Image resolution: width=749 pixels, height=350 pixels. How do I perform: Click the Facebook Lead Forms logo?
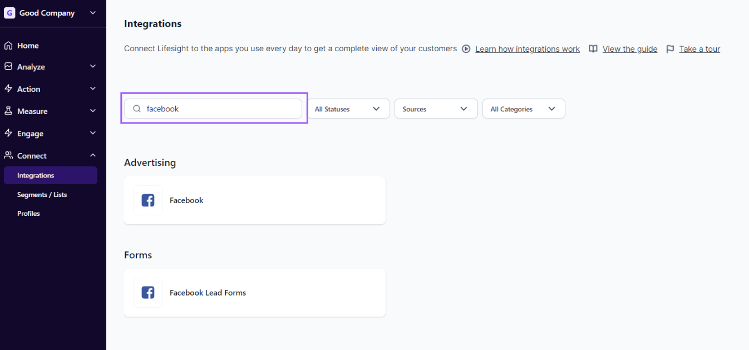148,293
